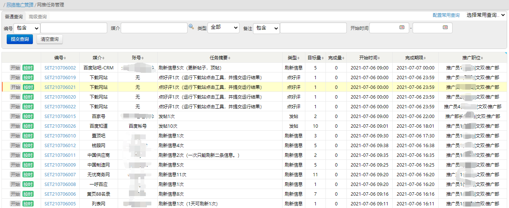Open task link SET210706006

(x=60, y=194)
